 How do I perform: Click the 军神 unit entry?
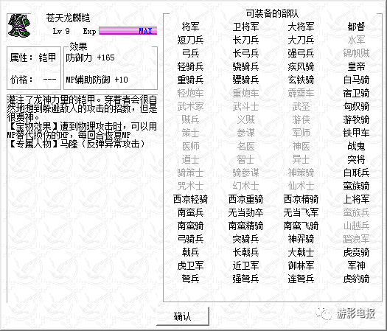point(356,266)
